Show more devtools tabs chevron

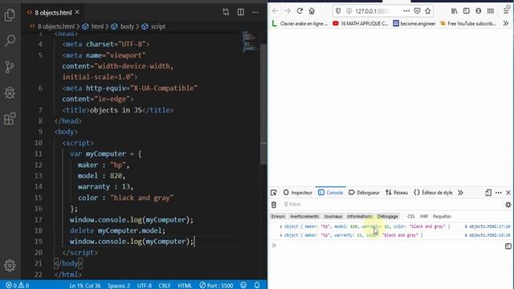coord(460,193)
